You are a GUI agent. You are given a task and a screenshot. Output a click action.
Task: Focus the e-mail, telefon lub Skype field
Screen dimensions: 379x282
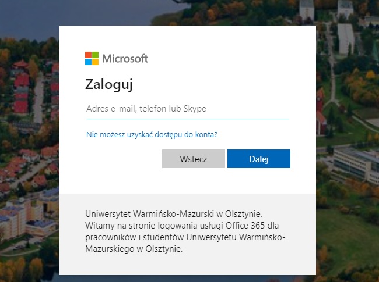click(187, 109)
